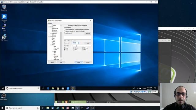
Task: Open Internet Explorer from host taskbar
Action: pos(58,108)
